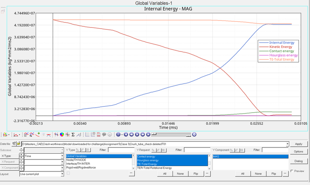310x185 pixels.
Task: Expand the X Type 'Time' dropdown
Action: click(62, 156)
